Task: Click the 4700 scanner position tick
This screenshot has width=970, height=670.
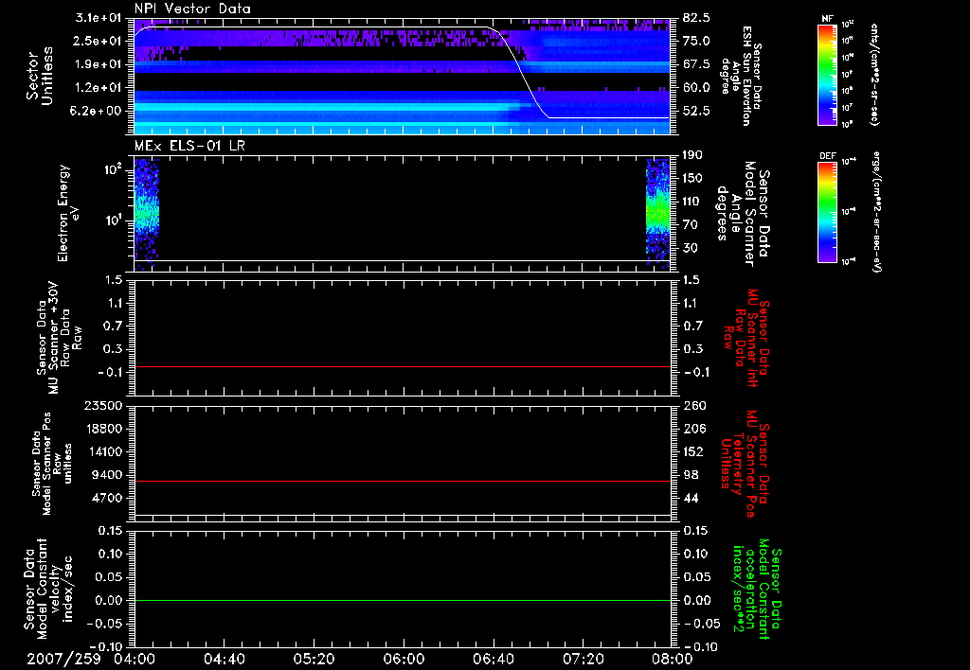Action: (107, 498)
